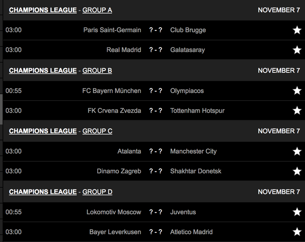
Task: Open Champions League link in Group A header
Action: point(43,10)
